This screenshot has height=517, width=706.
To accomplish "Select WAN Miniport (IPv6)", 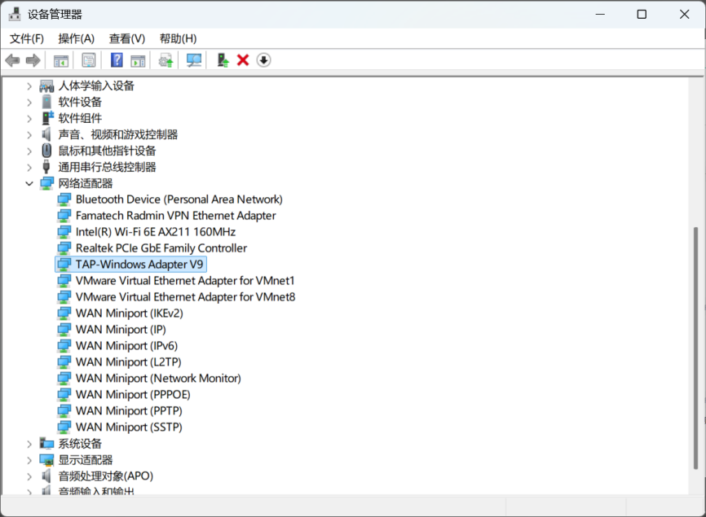I will 126,346.
